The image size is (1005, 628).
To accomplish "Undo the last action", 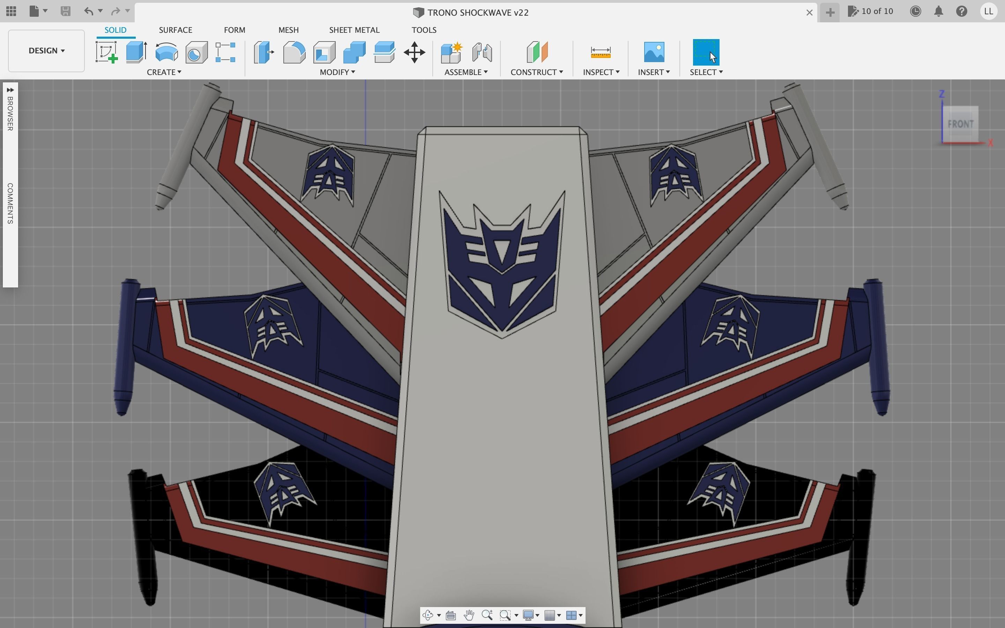I will [x=88, y=11].
